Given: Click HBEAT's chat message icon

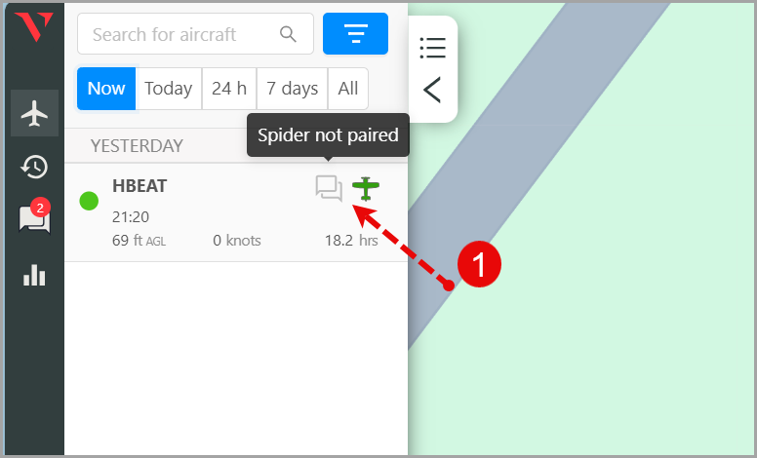Looking at the screenshot, I should click(x=329, y=187).
